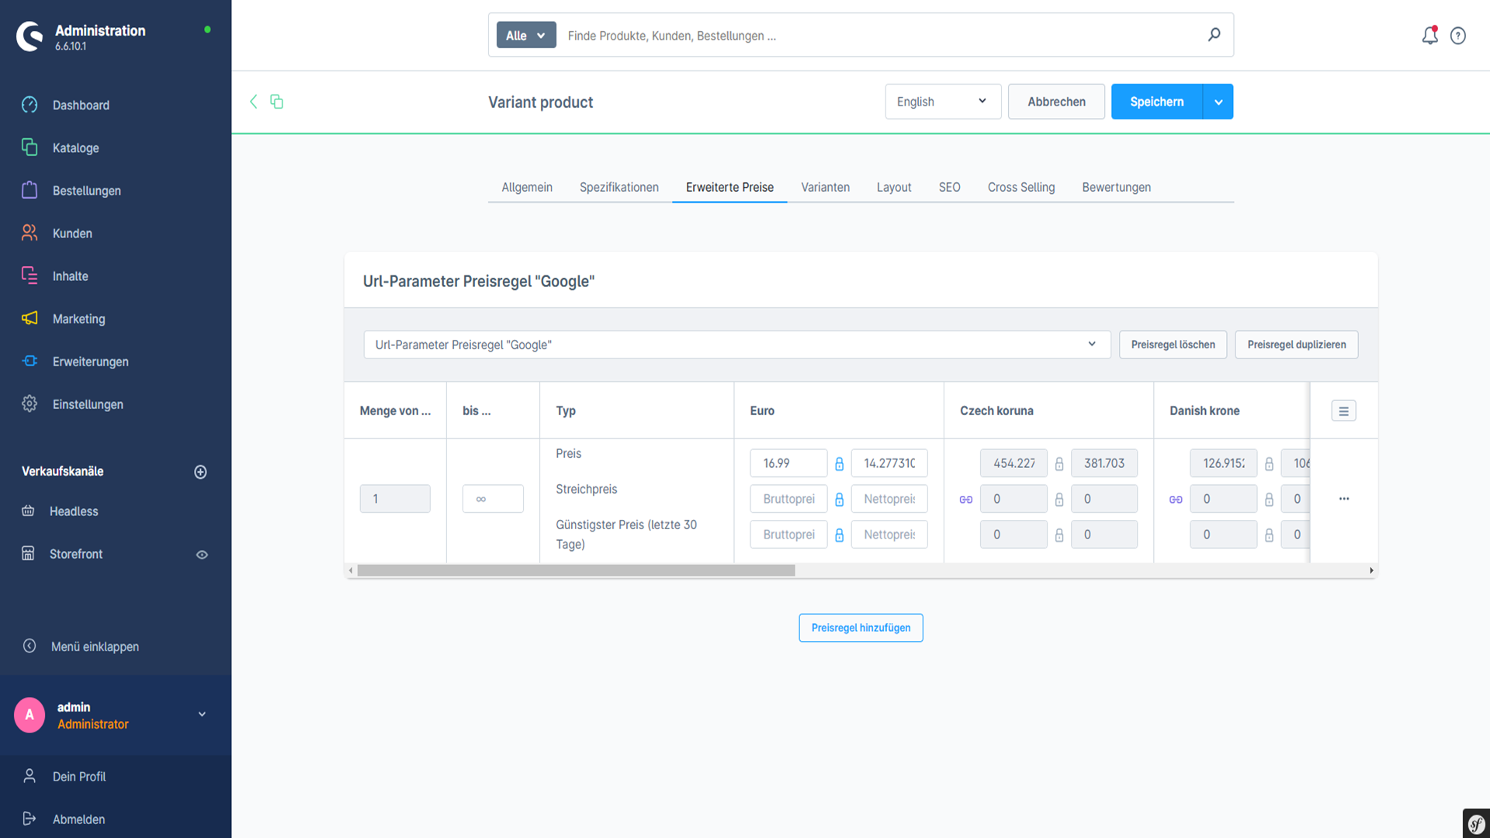Click the scrollbar left arrow of price table
This screenshot has height=838, width=1490.
click(x=351, y=570)
